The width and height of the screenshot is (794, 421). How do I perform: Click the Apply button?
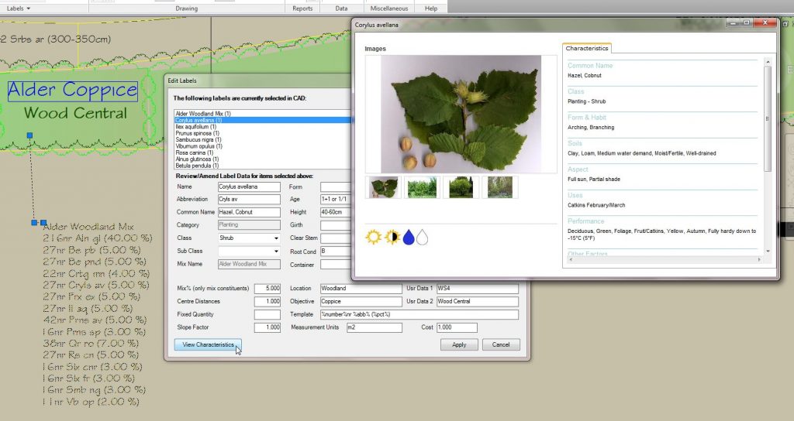459,344
